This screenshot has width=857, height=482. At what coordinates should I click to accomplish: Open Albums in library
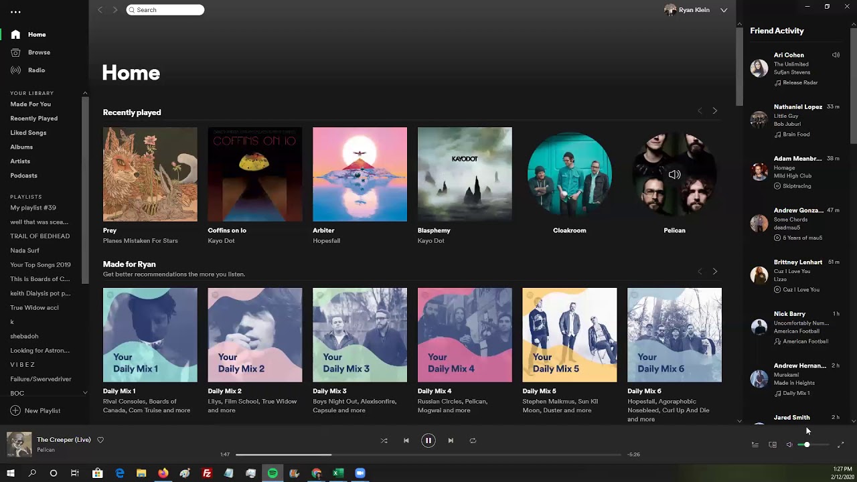21,147
